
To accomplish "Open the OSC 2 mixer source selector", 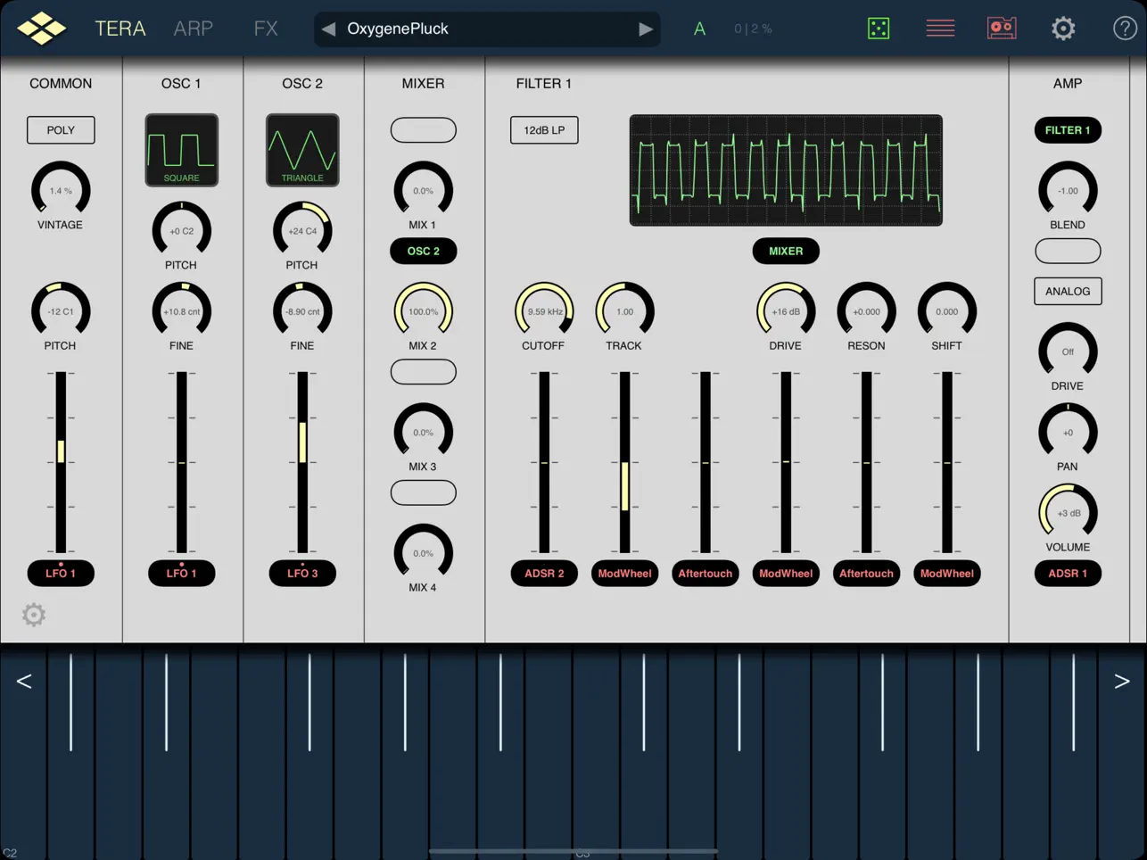I will click(423, 252).
